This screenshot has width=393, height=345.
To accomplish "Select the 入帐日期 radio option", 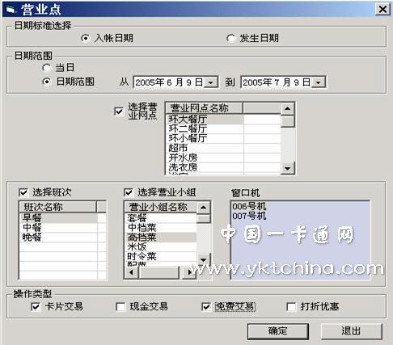I will [85, 38].
